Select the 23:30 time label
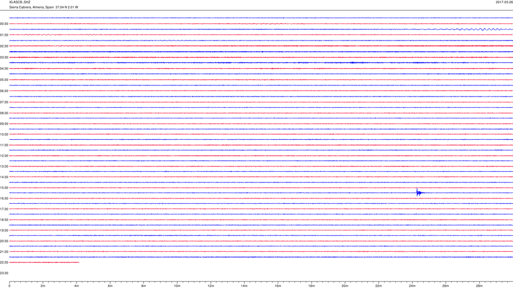This screenshot has width=513, height=288. (4, 273)
